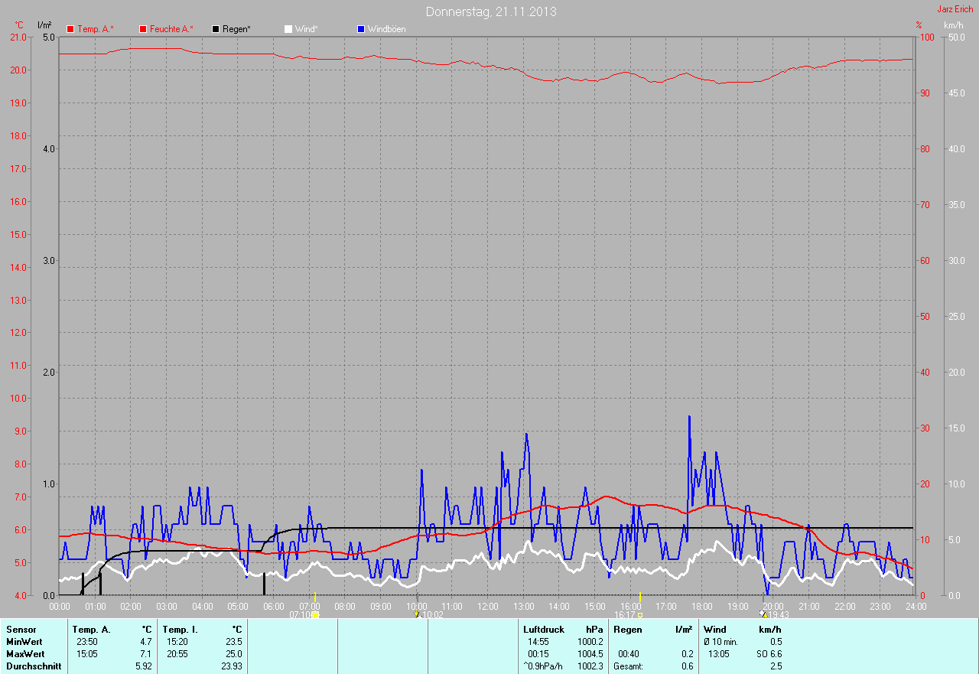The width and height of the screenshot is (979, 674).
Task: Click the 'Temp. A.' table column header
Action: point(92,630)
